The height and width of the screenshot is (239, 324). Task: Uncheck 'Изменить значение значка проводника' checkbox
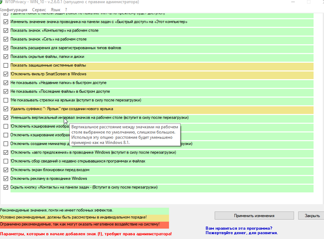[6, 22]
